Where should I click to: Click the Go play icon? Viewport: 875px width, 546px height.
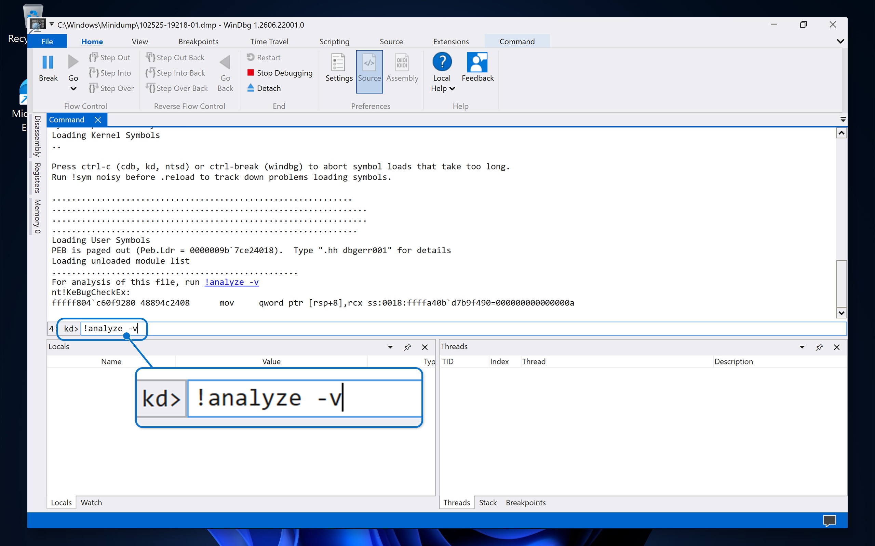click(73, 62)
